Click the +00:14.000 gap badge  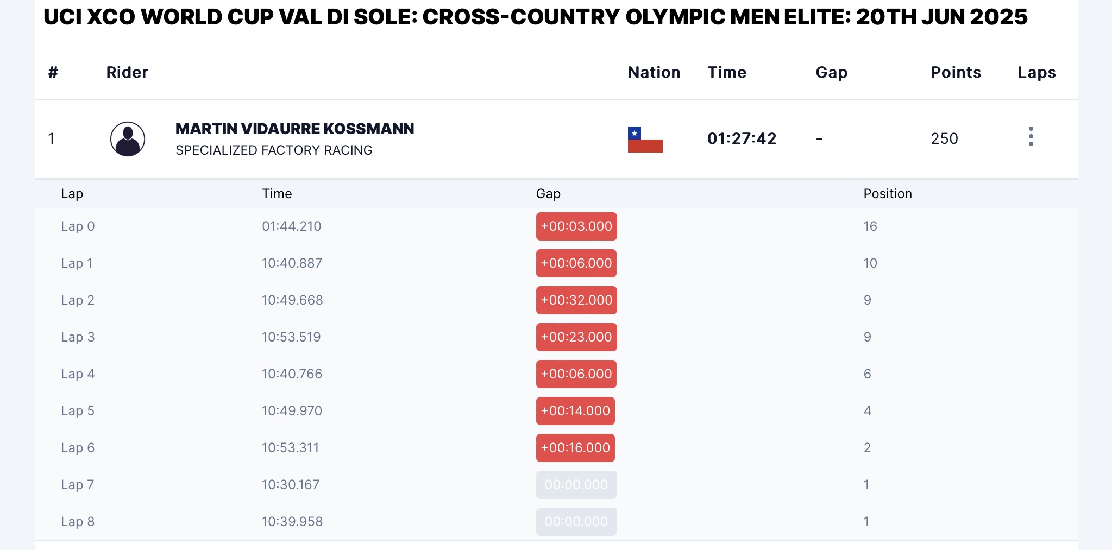(x=575, y=411)
